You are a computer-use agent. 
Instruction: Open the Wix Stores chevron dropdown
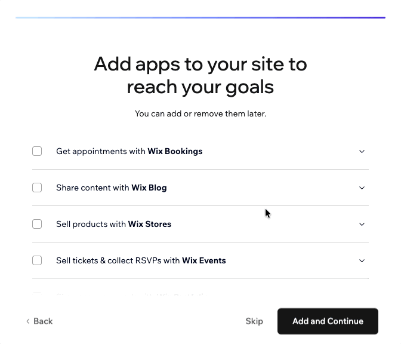click(x=362, y=224)
